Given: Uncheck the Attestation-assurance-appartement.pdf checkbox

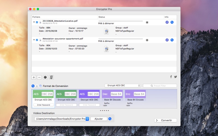Looking at the screenshot, I should pyautogui.click(x=37, y=40).
